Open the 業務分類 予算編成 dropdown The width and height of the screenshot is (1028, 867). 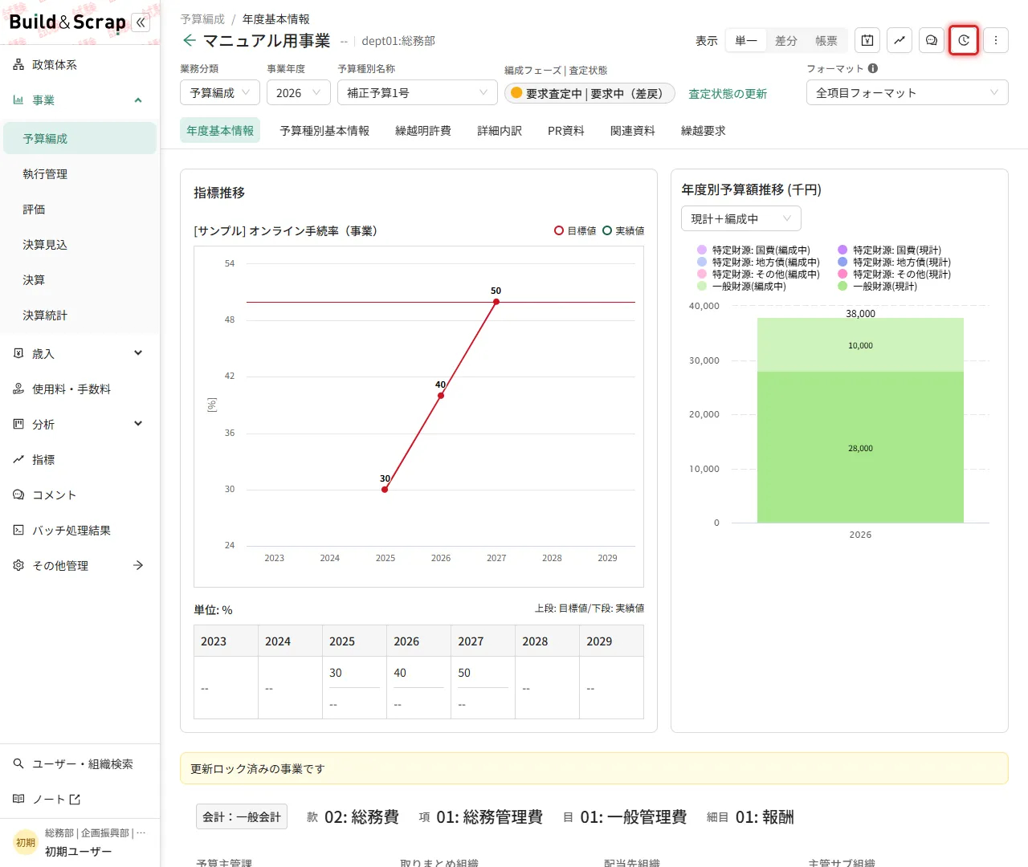(x=220, y=92)
